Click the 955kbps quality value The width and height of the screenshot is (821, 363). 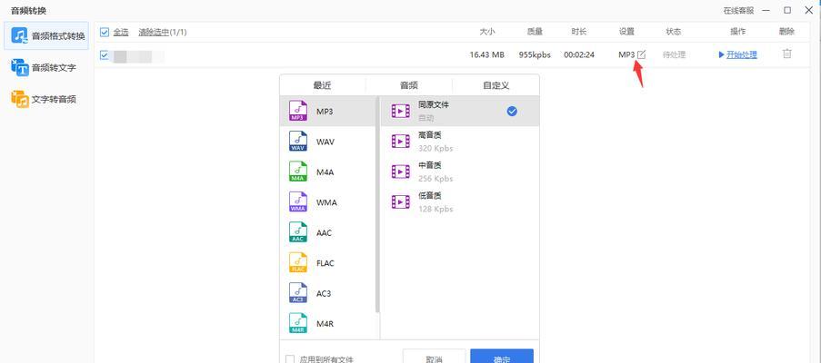[x=535, y=54]
